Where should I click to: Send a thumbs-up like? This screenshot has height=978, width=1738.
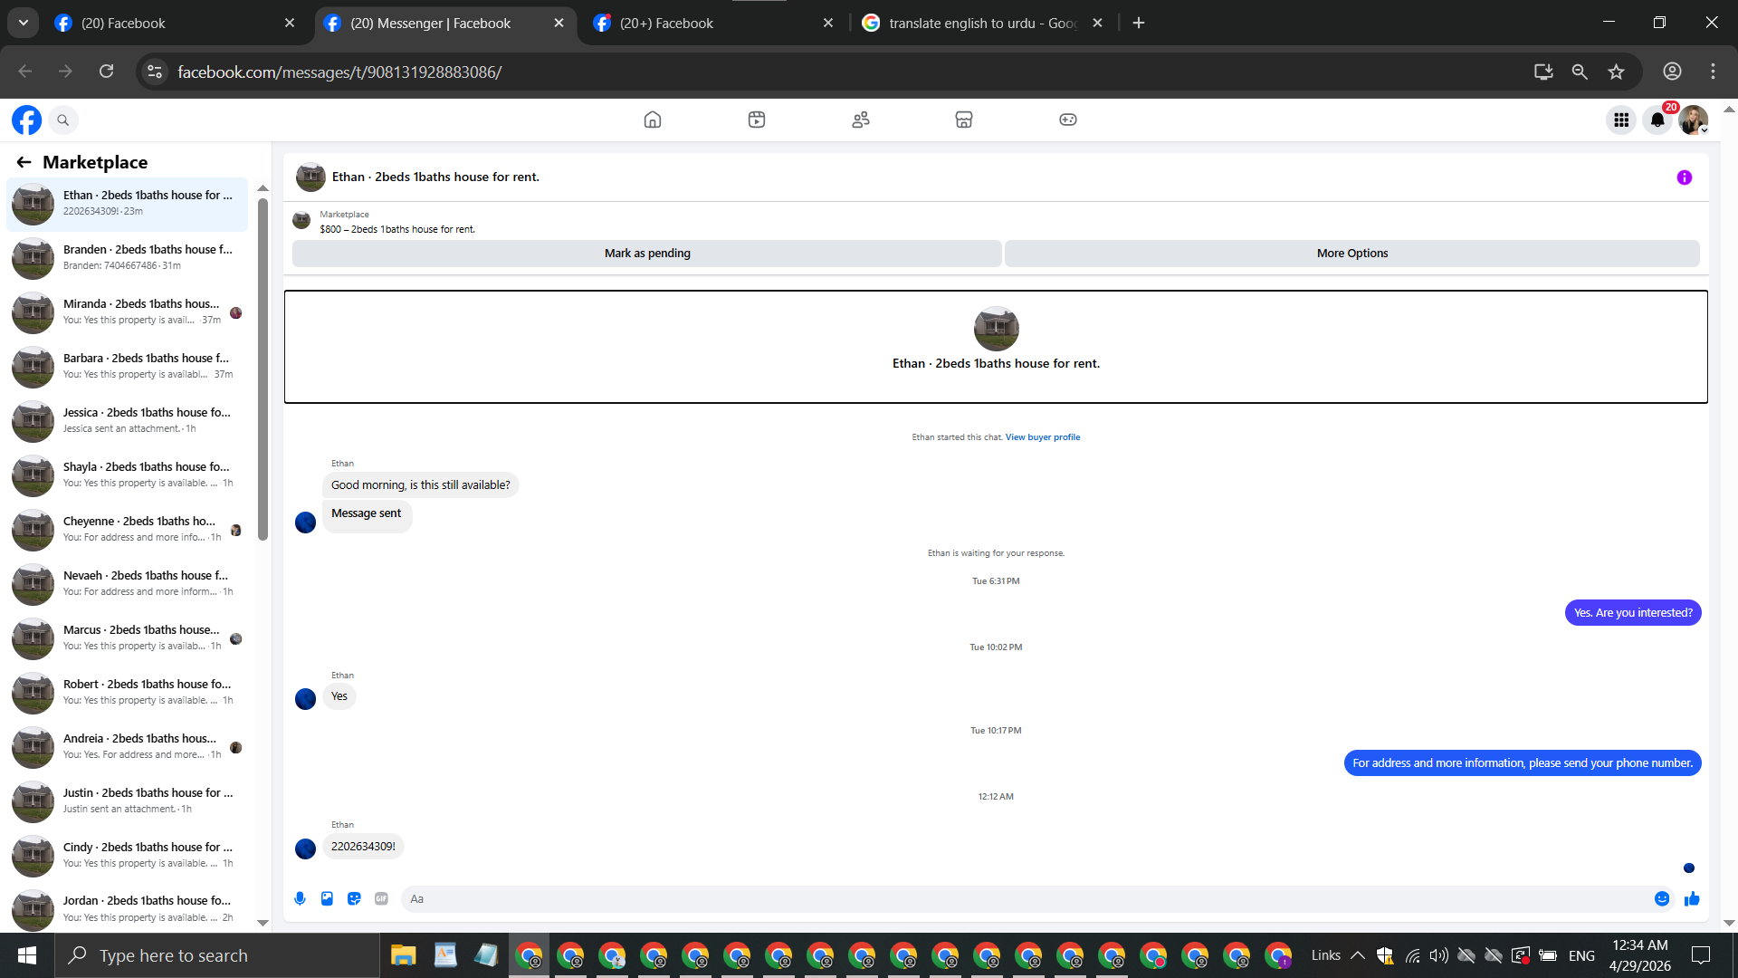click(x=1692, y=898)
